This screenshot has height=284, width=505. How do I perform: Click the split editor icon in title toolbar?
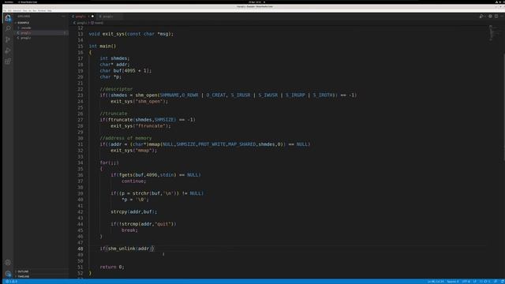coord(496,16)
